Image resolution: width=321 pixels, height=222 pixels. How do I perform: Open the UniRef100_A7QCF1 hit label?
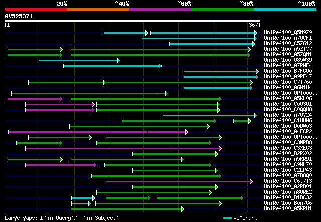point(288,38)
